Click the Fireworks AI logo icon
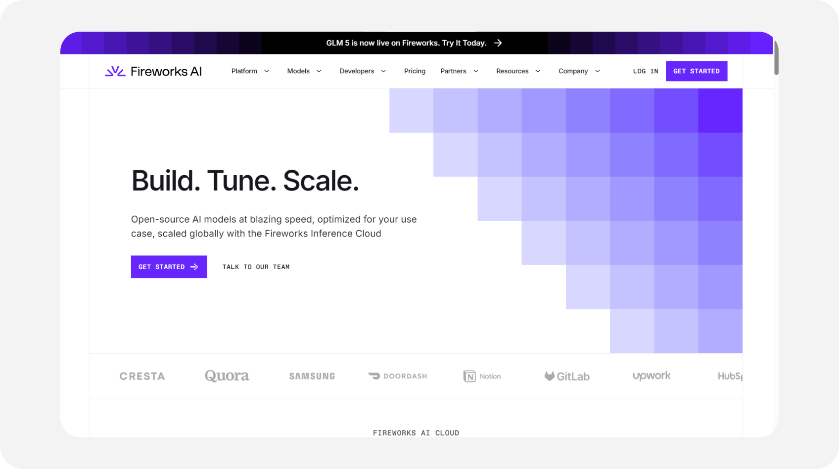The image size is (839, 469). (x=115, y=71)
